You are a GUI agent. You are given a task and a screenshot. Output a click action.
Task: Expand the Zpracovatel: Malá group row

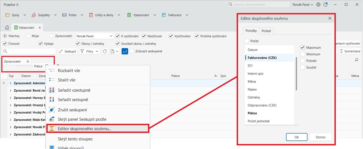click(x=11, y=120)
